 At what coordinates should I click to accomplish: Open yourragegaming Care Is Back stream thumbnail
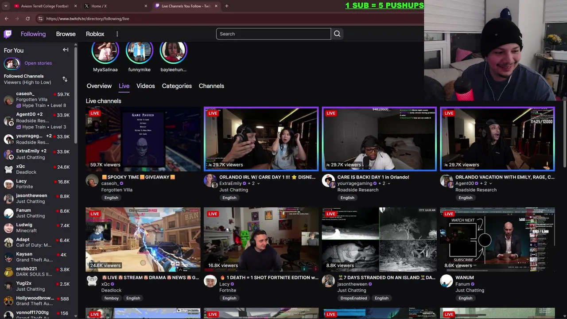[379, 139]
